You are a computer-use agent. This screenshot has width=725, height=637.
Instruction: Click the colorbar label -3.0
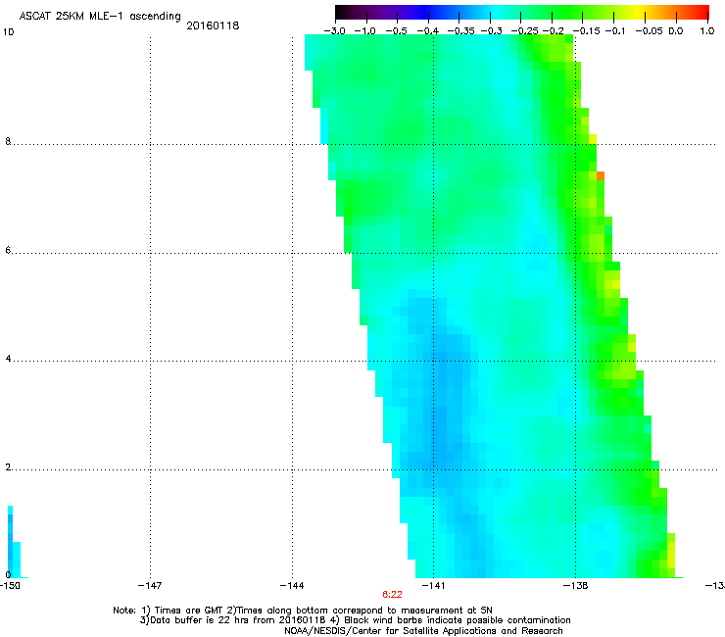pos(335,31)
